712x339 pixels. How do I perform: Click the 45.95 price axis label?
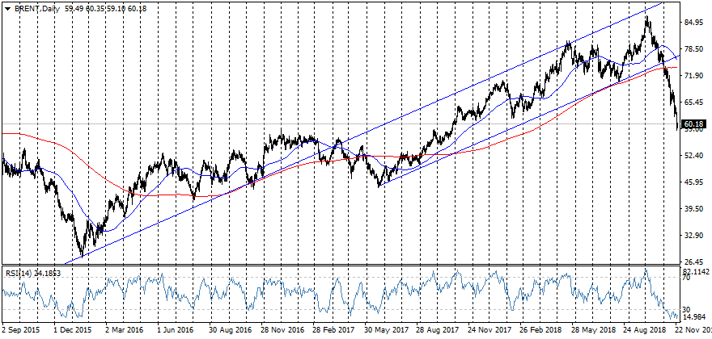tap(695, 182)
